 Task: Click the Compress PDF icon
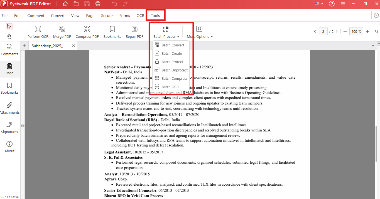[x=87, y=32]
